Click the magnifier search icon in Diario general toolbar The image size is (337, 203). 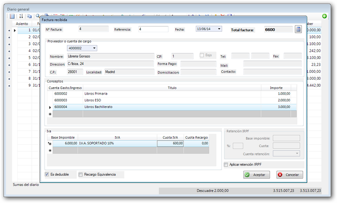[38, 16]
